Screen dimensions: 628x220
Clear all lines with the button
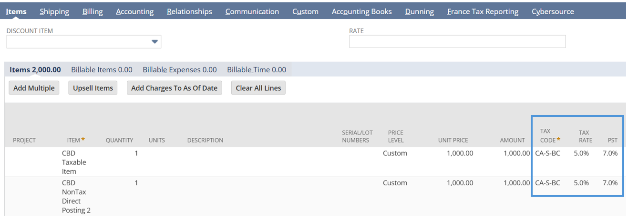[x=258, y=88]
